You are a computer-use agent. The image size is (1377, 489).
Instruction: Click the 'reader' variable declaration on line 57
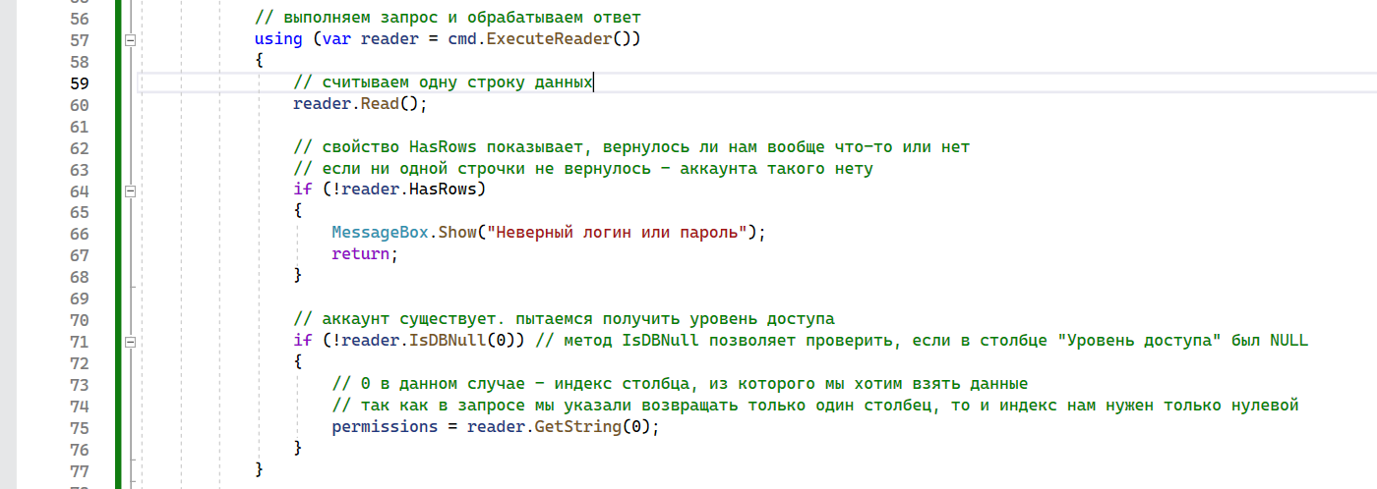point(389,40)
